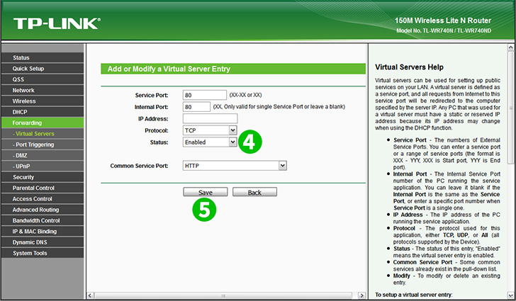Open the DMZ submenu
The width and height of the screenshot is (516, 301).
[x=43, y=155]
